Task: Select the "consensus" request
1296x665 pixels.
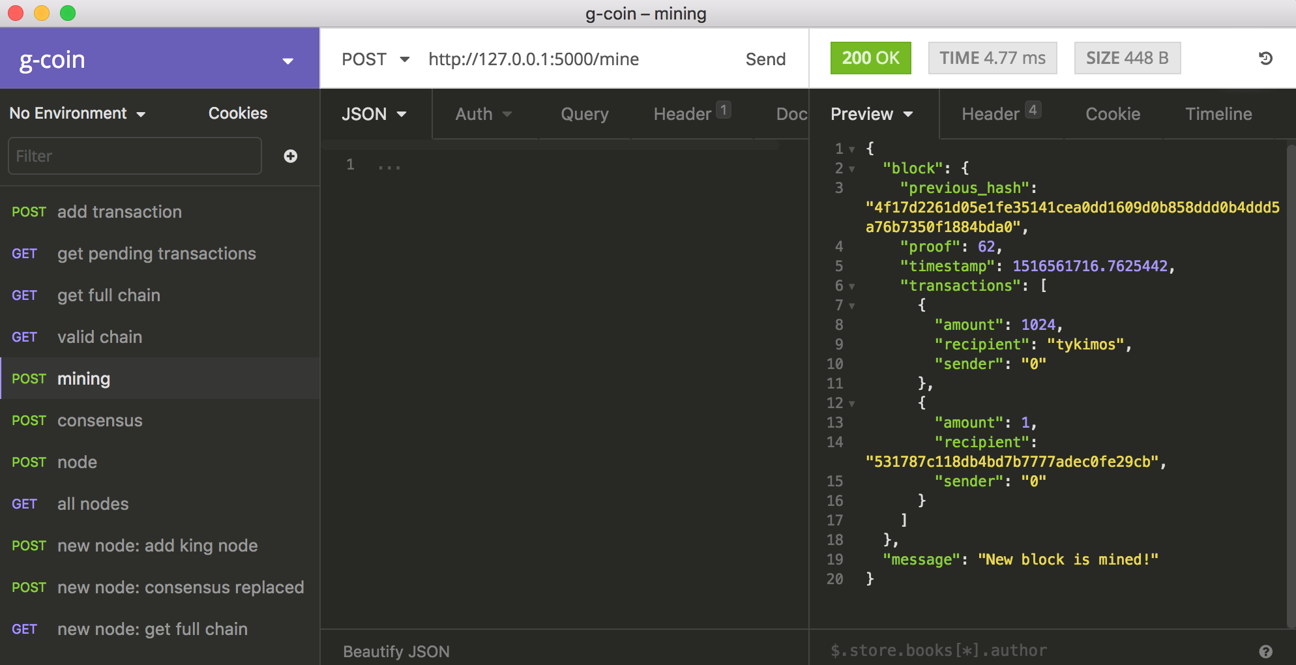Action: 160,421
